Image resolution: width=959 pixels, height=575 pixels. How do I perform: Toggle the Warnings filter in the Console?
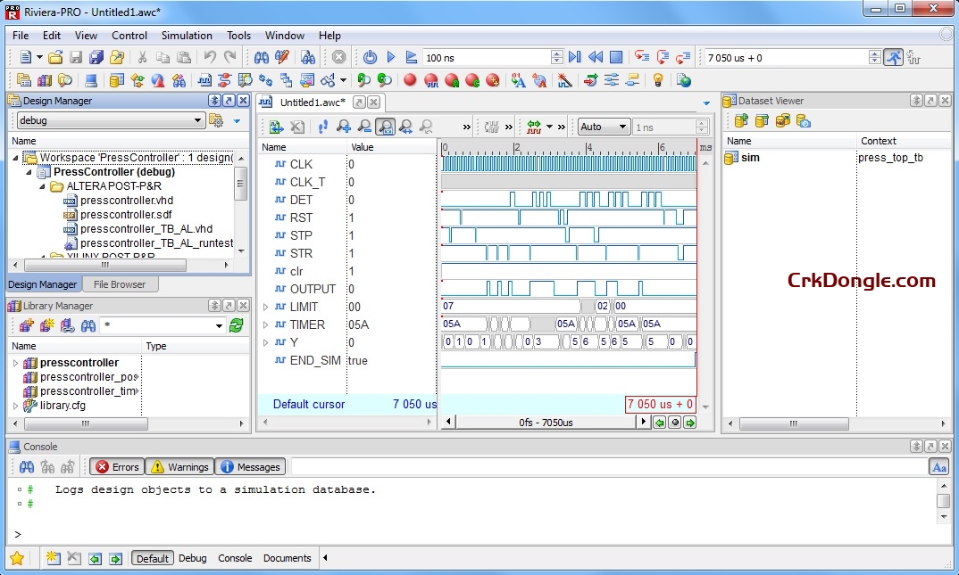pyautogui.click(x=179, y=466)
